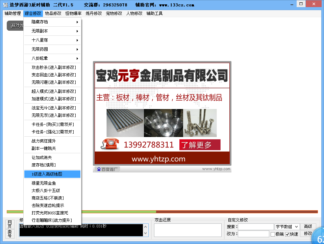The image size is (324, 244).
Task: Choose 行走蹦蹦床[战力提升] entry
Action: click(x=52, y=220)
